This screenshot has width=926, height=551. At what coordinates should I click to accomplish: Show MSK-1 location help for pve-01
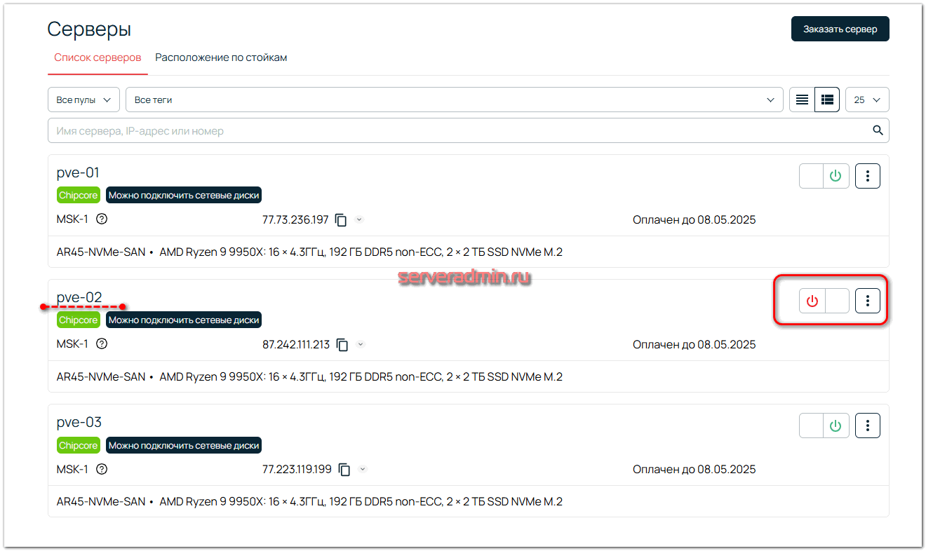[x=102, y=219]
